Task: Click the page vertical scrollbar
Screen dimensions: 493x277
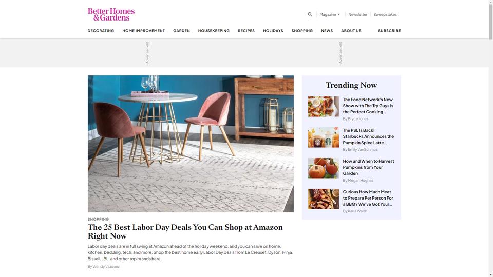Action: [x=490, y=138]
